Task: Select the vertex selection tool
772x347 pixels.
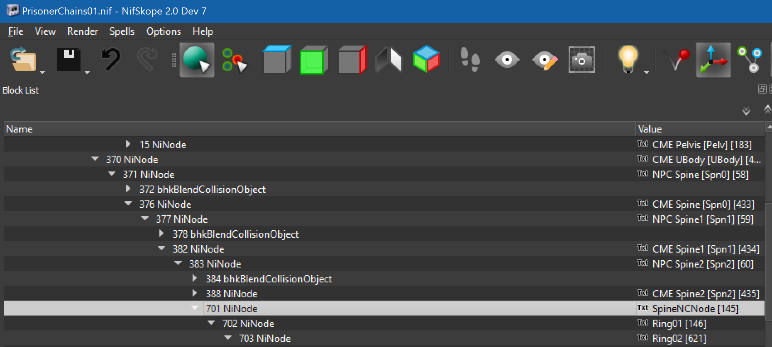Action: [235, 60]
